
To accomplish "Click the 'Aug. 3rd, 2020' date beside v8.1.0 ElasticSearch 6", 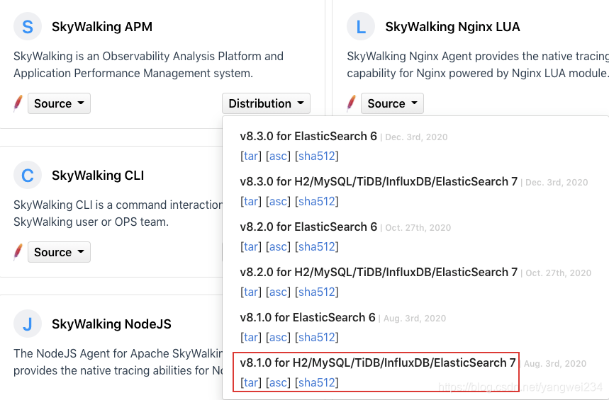I will (x=415, y=319).
